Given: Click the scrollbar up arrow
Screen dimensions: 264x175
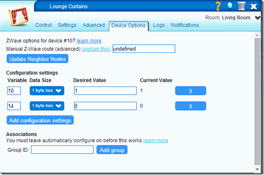Looking at the screenshot, I should 257,35.
